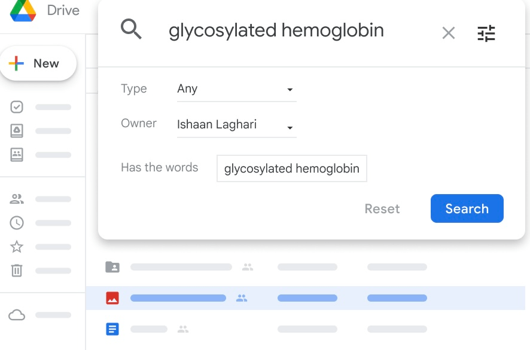Open the folder icon in file list
The width and height of the screenshot is (530, 350).
click(112, 267)
